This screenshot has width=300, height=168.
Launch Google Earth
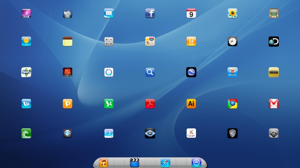191,72
